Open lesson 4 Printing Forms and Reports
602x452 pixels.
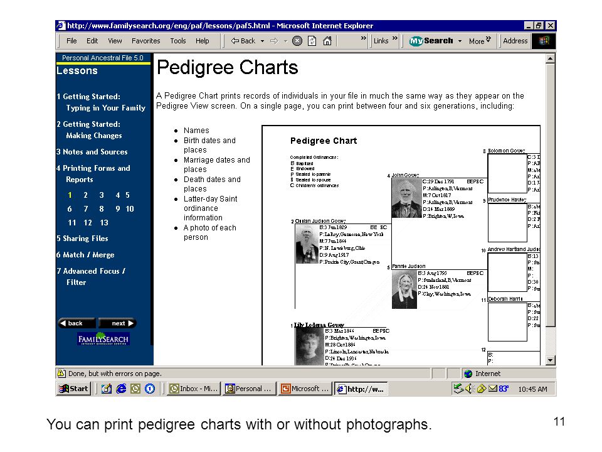click(x=93, y=174)
